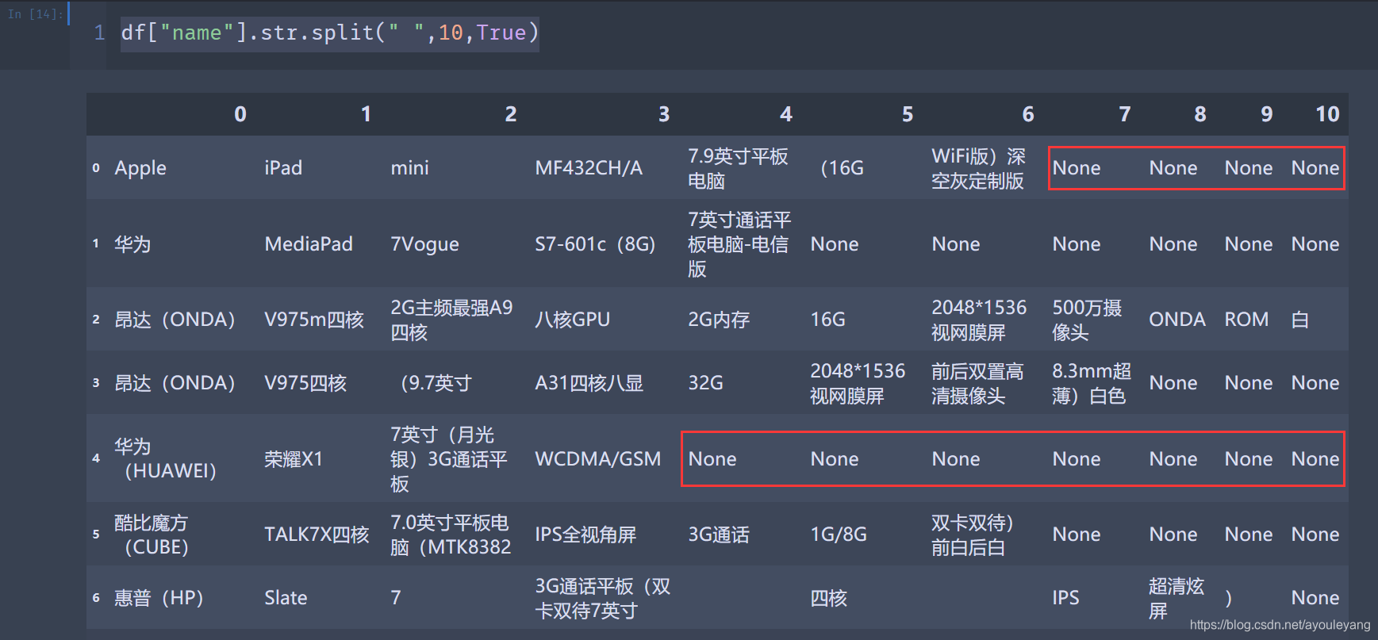Viewport: 1378px width, 640px height.
Task: Select the 双卡双待）前白后白 cell
Action: tap(973, 535)
